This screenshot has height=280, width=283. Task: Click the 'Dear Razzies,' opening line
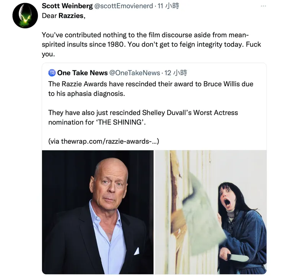(63, 16)
